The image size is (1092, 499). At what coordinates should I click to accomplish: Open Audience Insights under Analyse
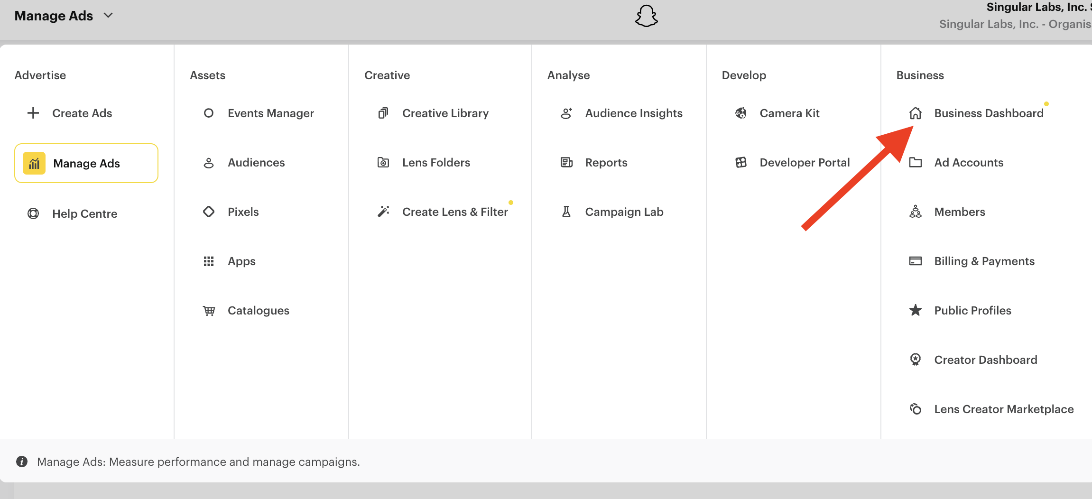[634, 113]
